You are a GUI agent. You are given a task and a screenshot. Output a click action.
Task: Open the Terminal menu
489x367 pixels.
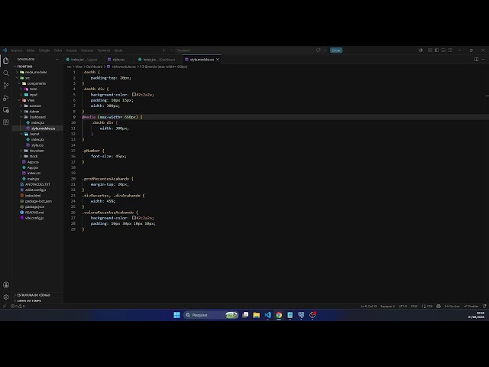[x=104, y=50]
